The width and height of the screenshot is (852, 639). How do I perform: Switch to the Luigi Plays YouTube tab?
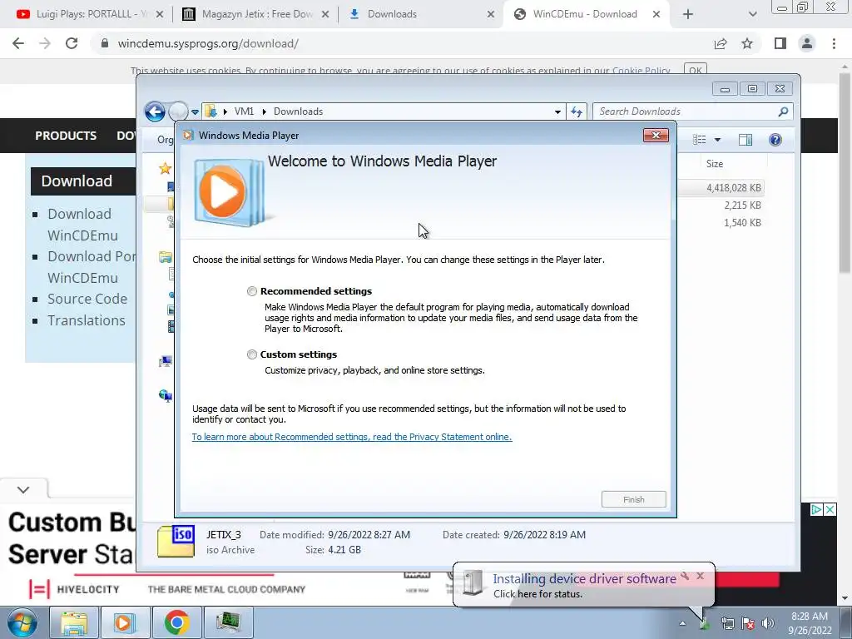(x=90, y=14)
